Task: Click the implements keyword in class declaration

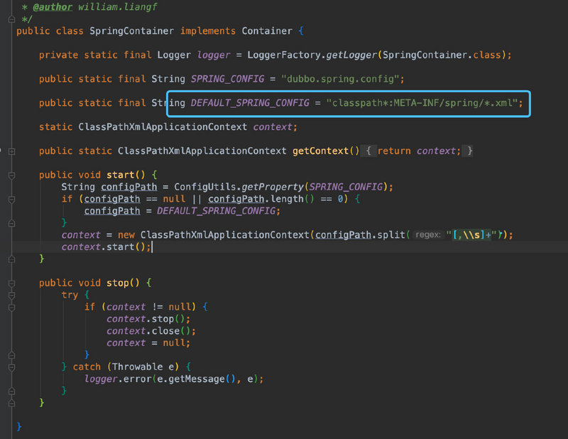Action: click(208, 31)
